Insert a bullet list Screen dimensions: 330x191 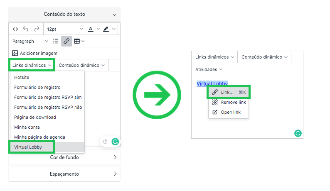pyautogui.click(x=56, y=41)
